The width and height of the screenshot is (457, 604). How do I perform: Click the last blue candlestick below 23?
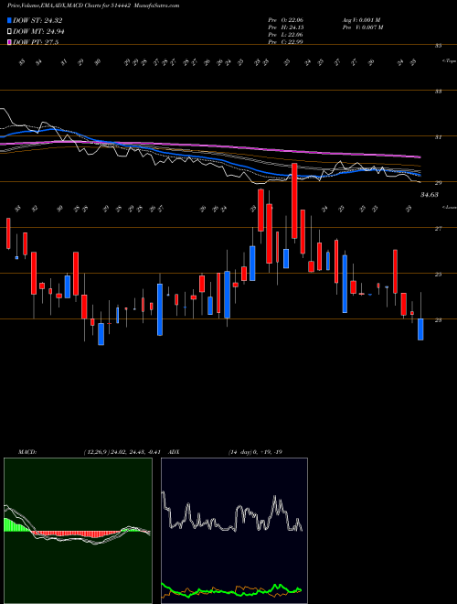click(420, 329)
